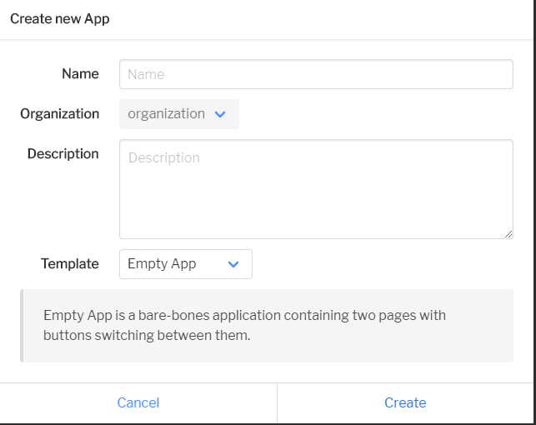536x425 pixels.
Task: Open the Template chevron arrow
Action: pyautogui.click(x=233, y=264)
